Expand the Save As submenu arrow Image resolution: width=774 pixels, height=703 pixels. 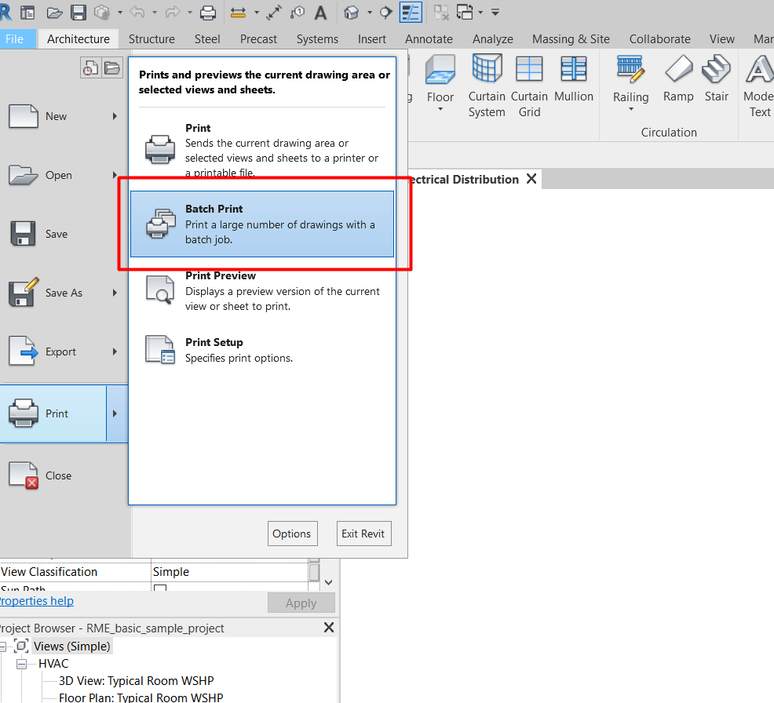115,293
